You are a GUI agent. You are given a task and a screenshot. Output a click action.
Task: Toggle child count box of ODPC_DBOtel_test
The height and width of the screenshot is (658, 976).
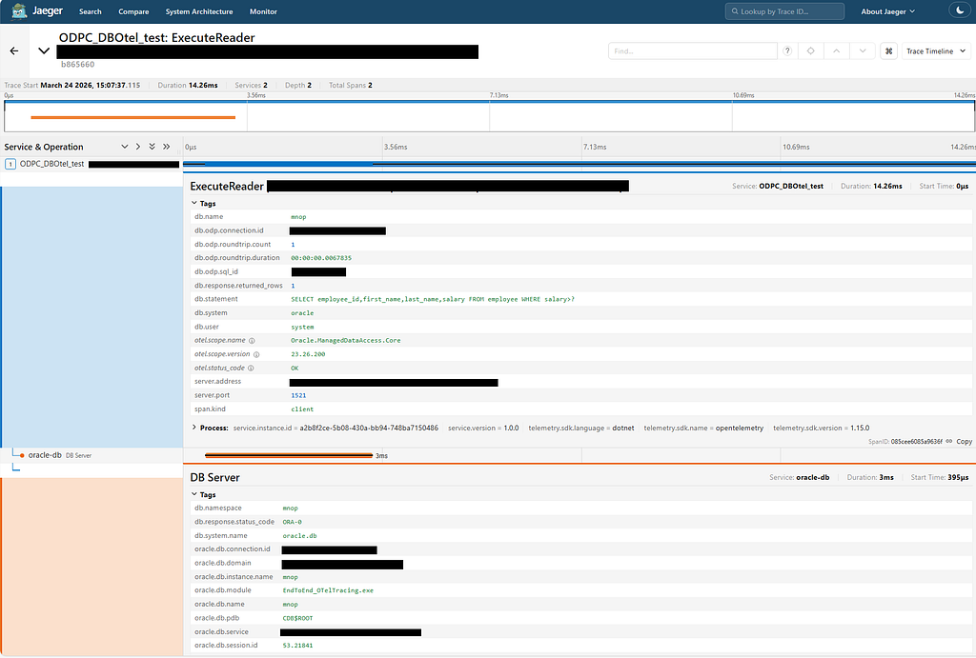[10, 164]
